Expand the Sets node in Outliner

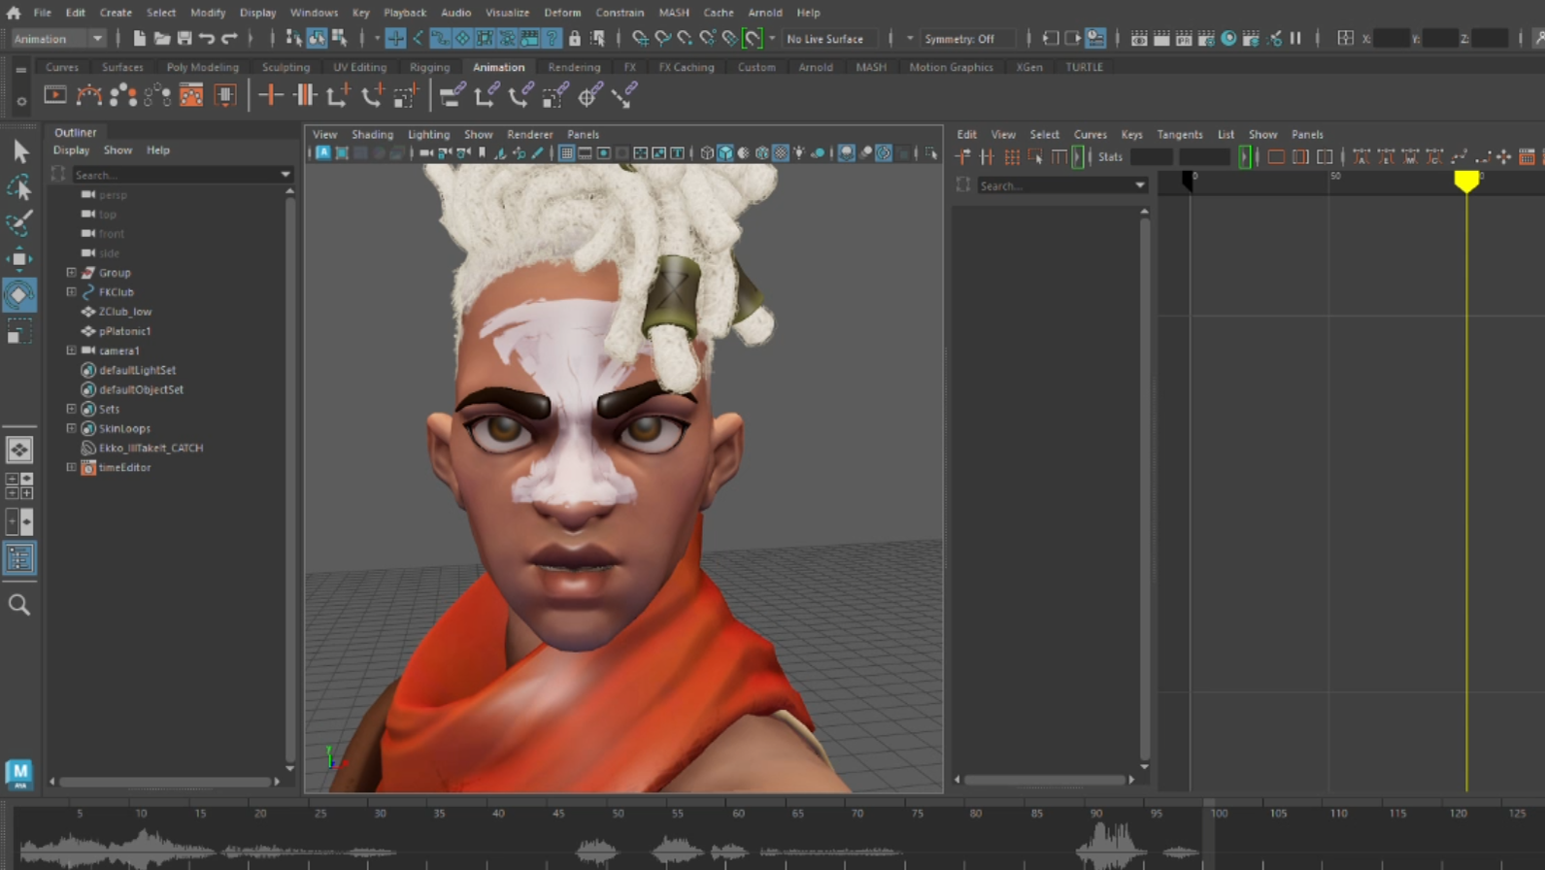(x=71, y=409)
